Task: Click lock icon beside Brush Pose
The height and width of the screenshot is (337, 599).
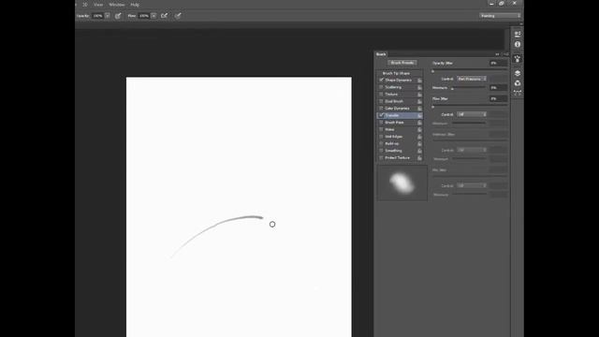Action: pos(419,123)
